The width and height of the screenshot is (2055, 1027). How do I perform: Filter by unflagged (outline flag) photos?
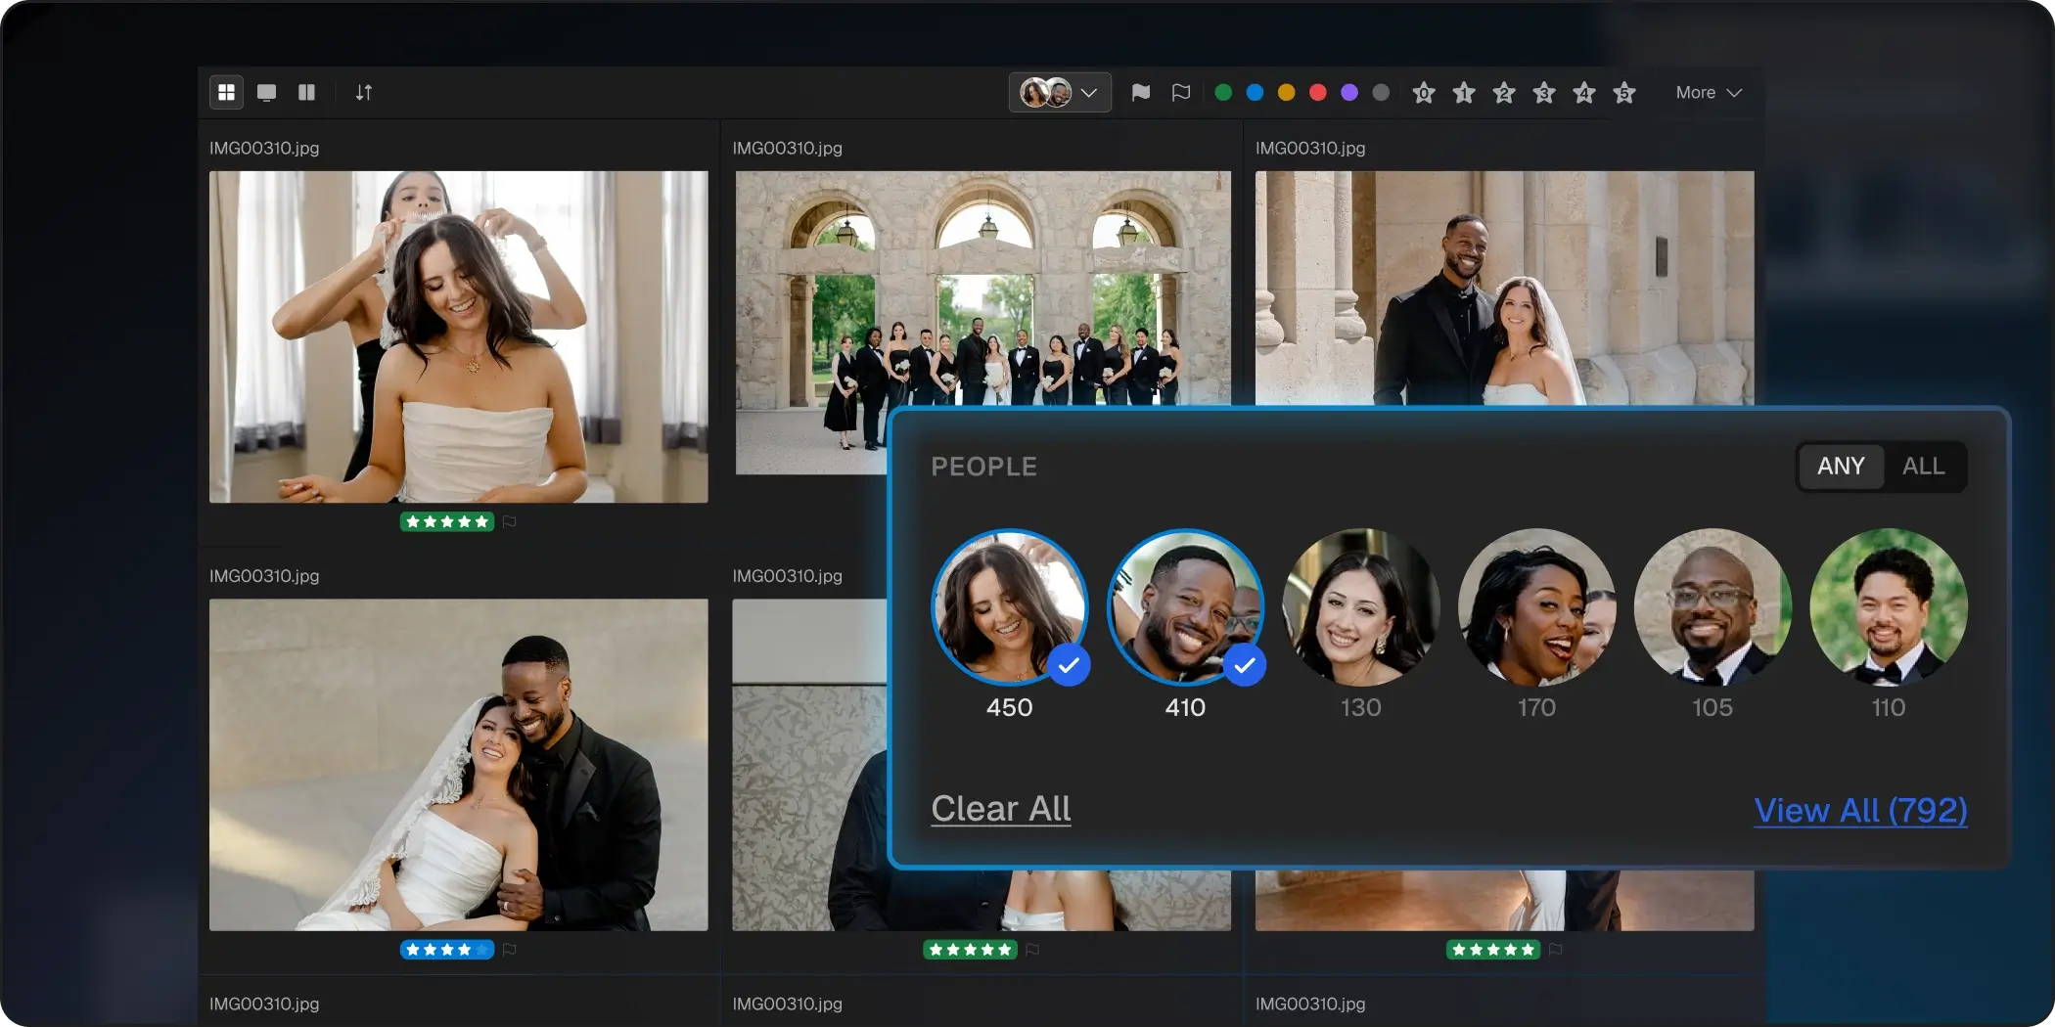[x=1181, y=92]
